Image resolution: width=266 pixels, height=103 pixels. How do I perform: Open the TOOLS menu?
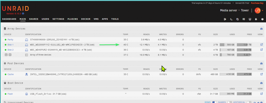pyautogui.click(x=115, y=19)
